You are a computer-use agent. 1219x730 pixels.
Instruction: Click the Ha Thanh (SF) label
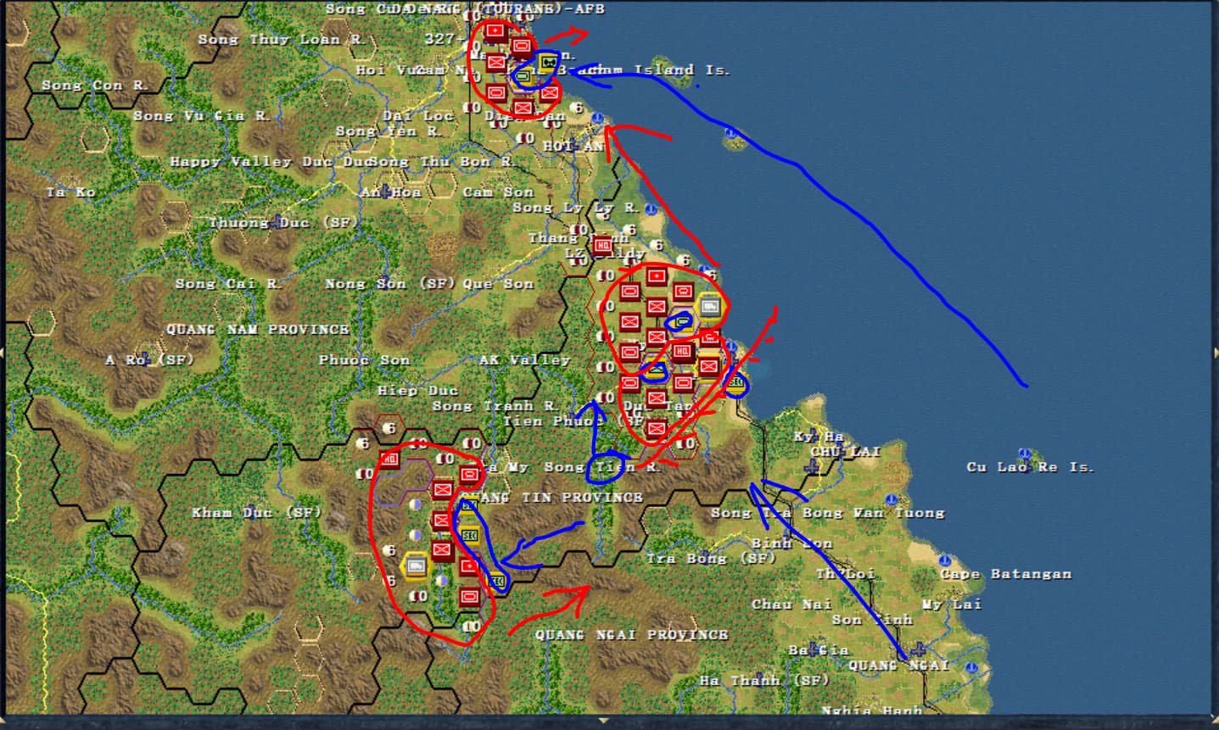763,680
